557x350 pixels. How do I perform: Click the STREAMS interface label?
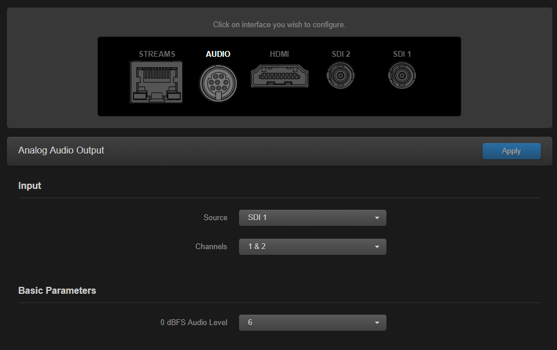pyautogui.click(x=157, y=54)
